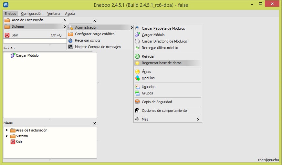This screenshot has width=282, height=165.
Task: Select Area de Facturación label in Módulos tree
Action: [x=32, y=130]
